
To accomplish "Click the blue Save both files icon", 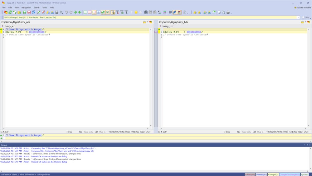I will (33, 13).
